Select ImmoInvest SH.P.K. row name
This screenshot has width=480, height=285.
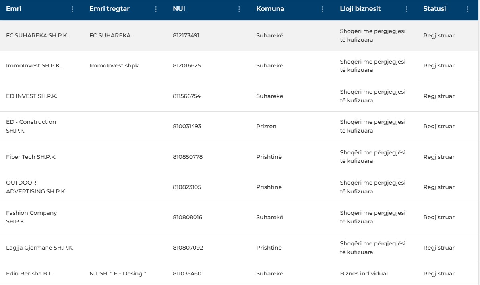click(33, 65)
